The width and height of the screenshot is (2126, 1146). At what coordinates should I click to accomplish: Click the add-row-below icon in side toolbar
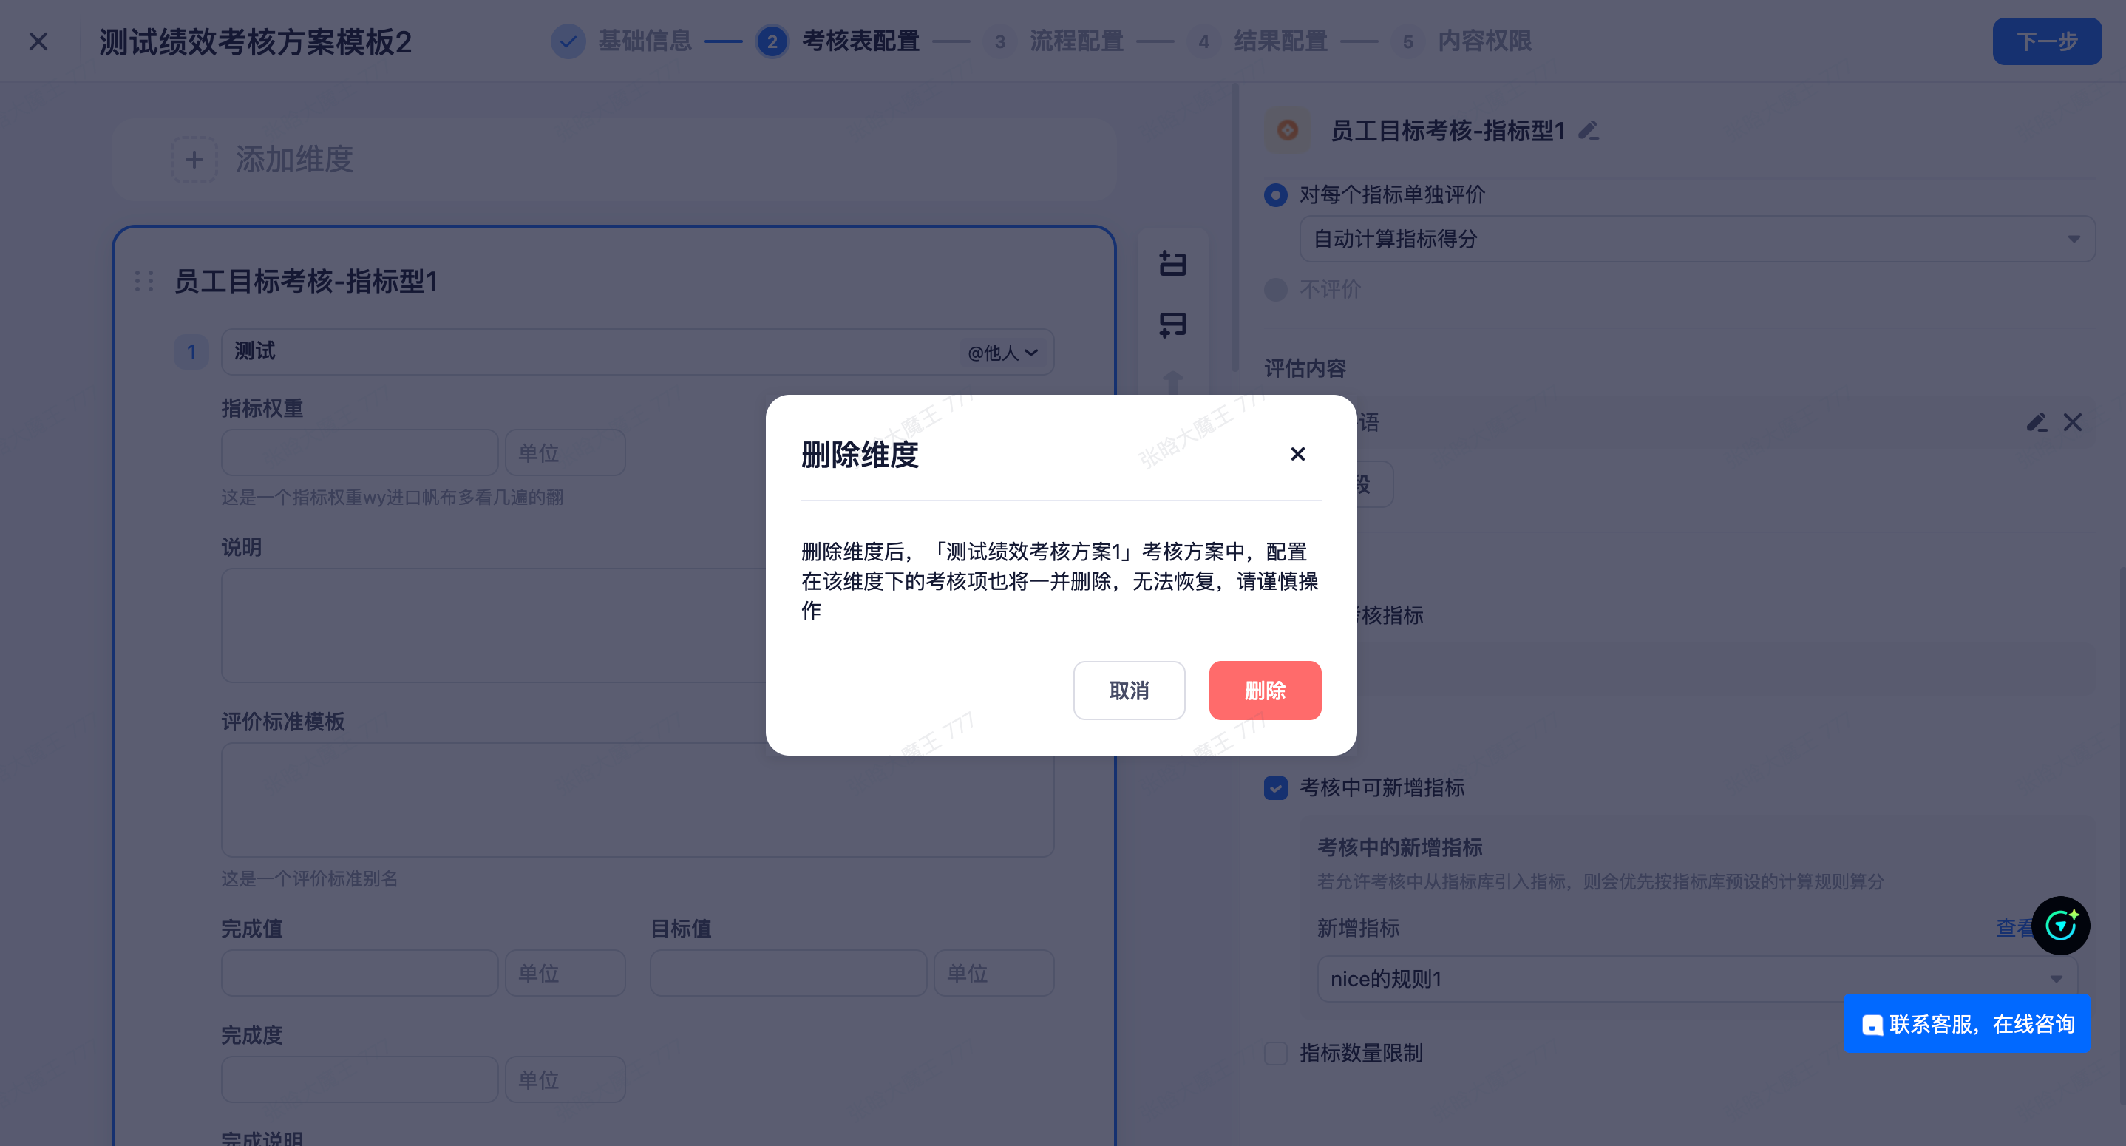coord(1172,325)
